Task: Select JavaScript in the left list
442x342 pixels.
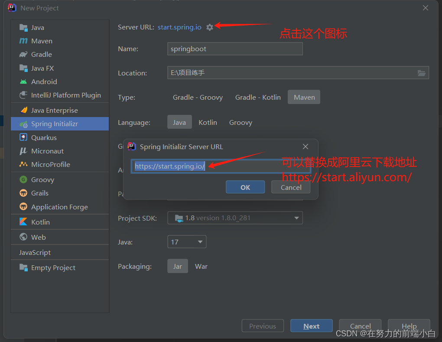Action: (60, 252)
